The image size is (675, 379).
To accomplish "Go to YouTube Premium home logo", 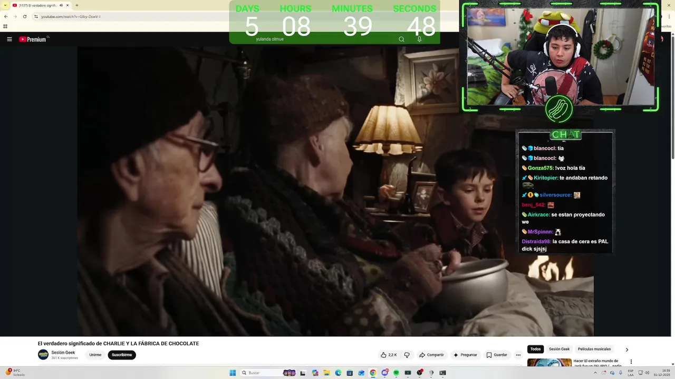I will 34,39.
